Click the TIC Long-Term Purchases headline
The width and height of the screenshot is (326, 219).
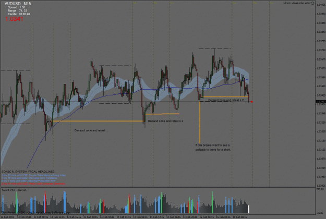(29, 178)
